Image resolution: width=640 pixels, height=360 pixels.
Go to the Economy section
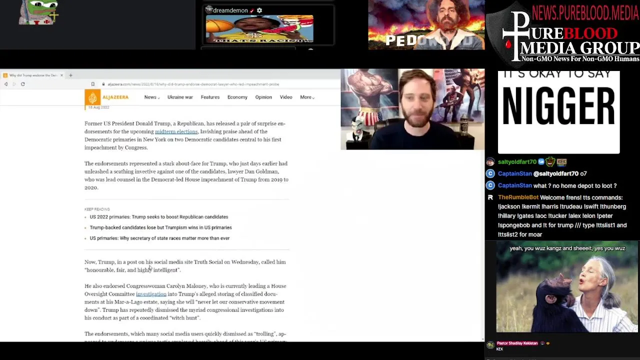click(x=237, y=97)
